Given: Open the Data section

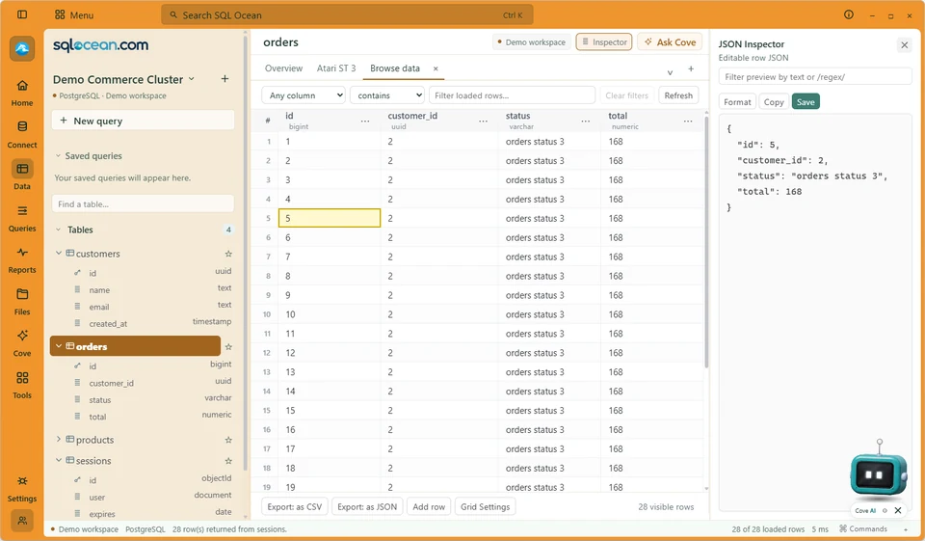Looking at the screenshot, I should [22, 176].
